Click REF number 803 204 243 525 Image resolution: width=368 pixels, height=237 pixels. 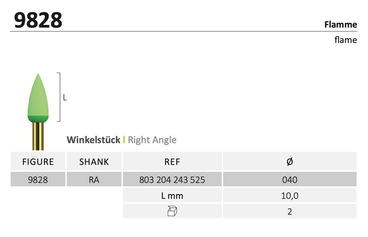click(x=172, y=180)
